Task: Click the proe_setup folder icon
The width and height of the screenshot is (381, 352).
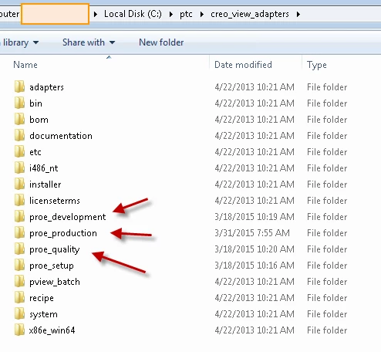Action: point(19,265)
